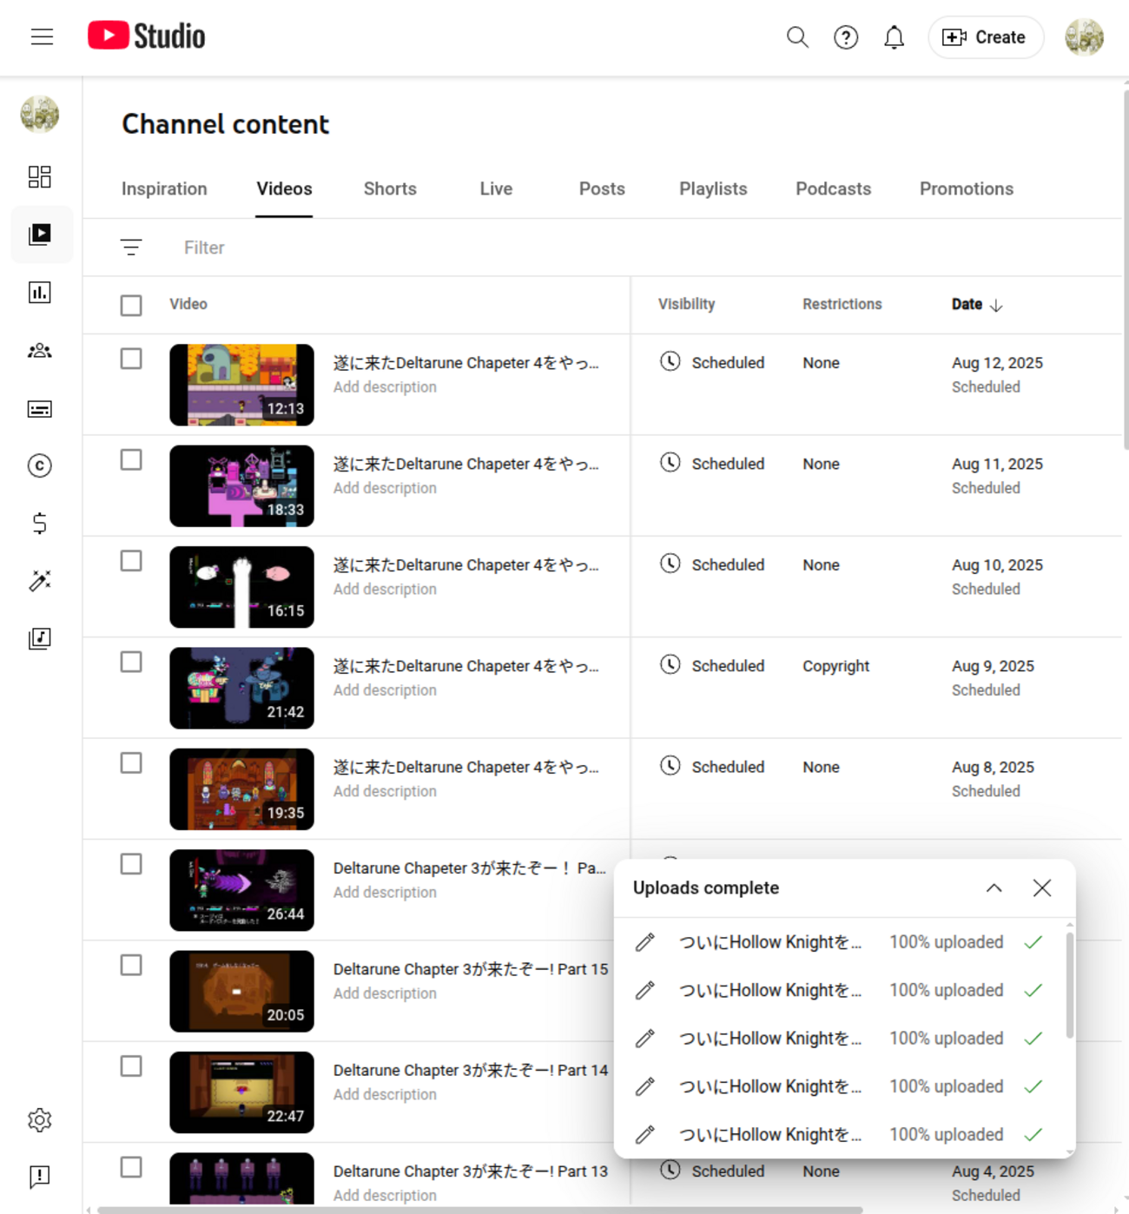
Task: Select the checkbox for the Part 14 video
Action: tap(131, 1066)
